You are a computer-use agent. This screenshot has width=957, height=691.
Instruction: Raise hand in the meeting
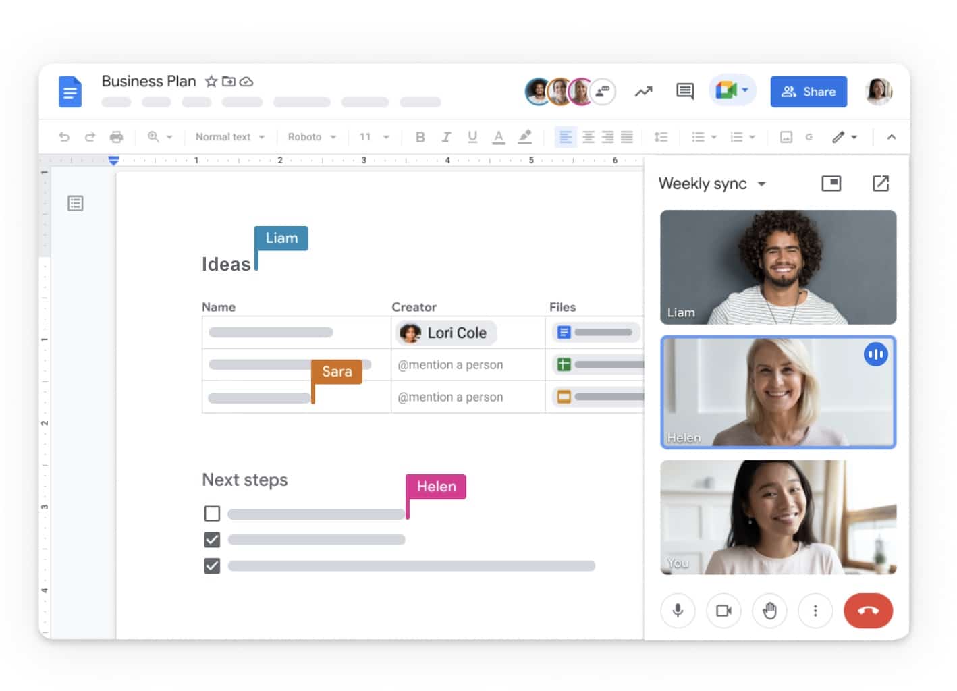(x=769, y=611)
